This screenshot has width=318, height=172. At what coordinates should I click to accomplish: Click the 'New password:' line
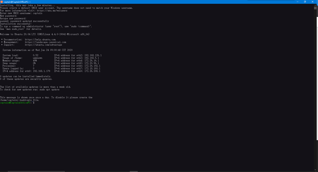(x=8, y=16)
